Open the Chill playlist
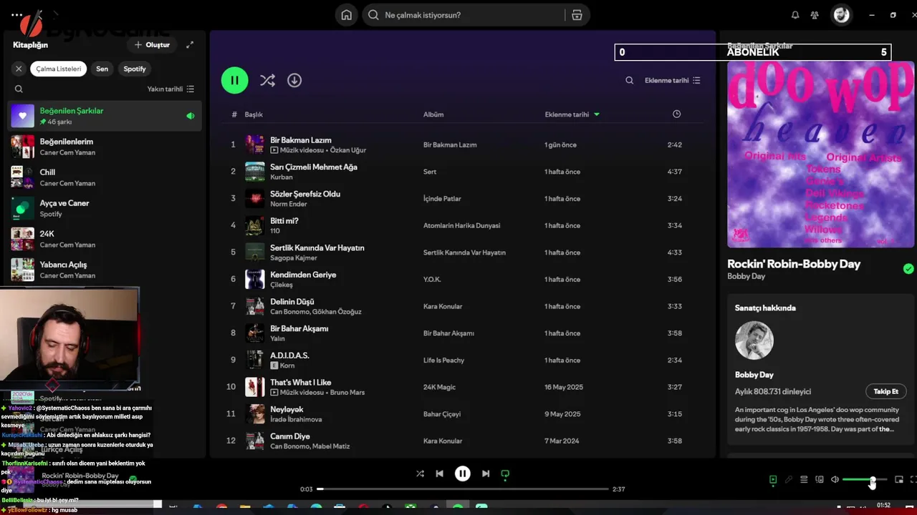 105,177
